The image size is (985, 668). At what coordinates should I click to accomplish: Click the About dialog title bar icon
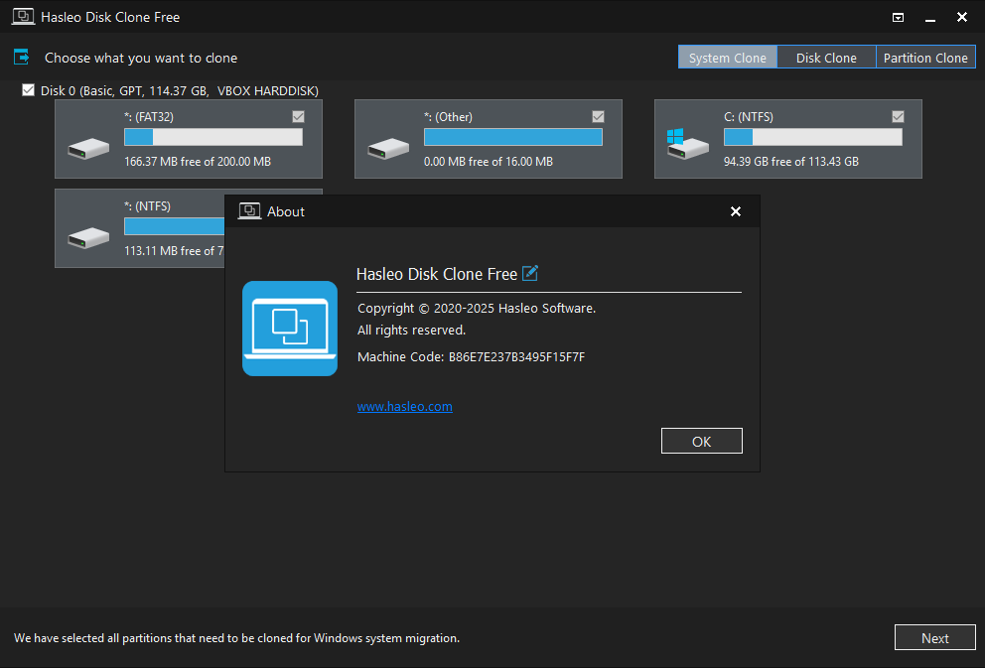click(249, 211)
